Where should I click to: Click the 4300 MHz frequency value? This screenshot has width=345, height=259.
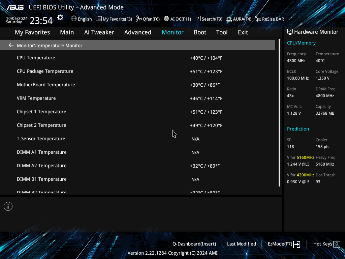click(296, 61)
